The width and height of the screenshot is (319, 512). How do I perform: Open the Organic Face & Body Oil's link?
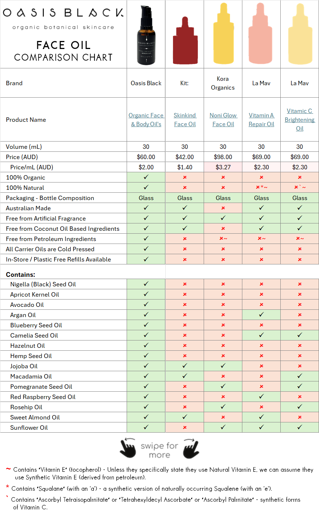point(146,120)
